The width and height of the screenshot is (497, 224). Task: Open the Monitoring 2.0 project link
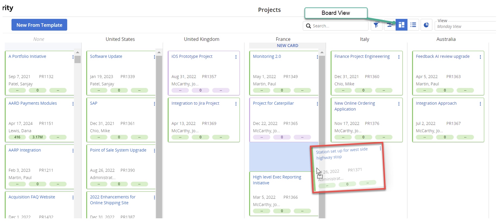click(267, 56)
